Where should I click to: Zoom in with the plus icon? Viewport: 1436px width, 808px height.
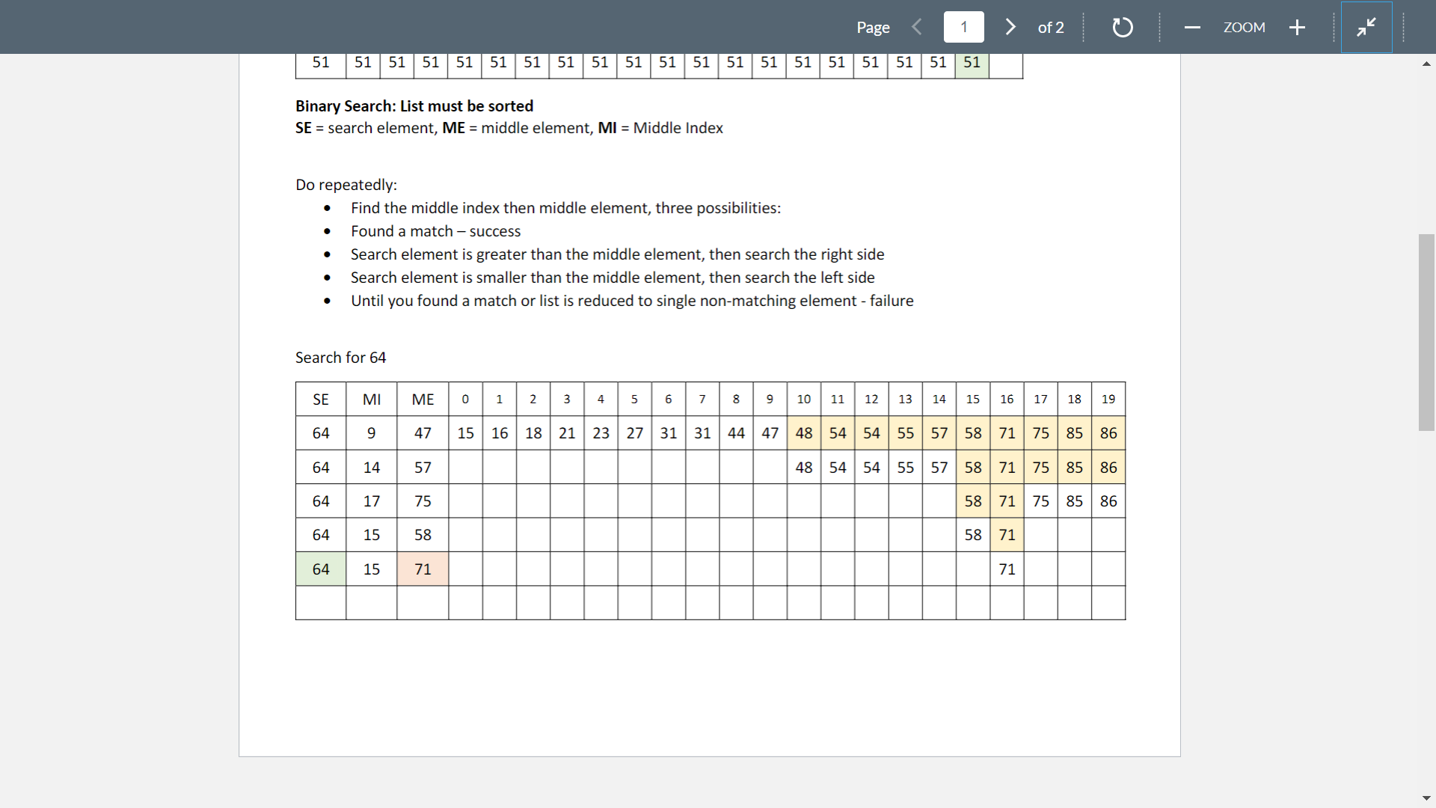(x=1297, y=28)
